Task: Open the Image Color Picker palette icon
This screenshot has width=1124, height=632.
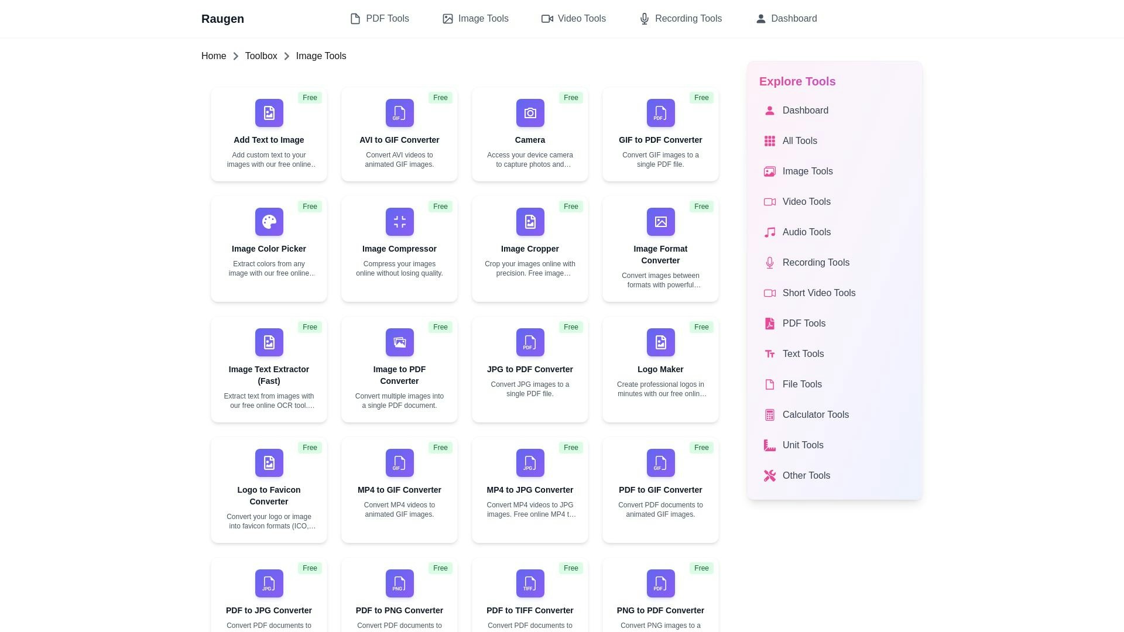Action: 269,222
